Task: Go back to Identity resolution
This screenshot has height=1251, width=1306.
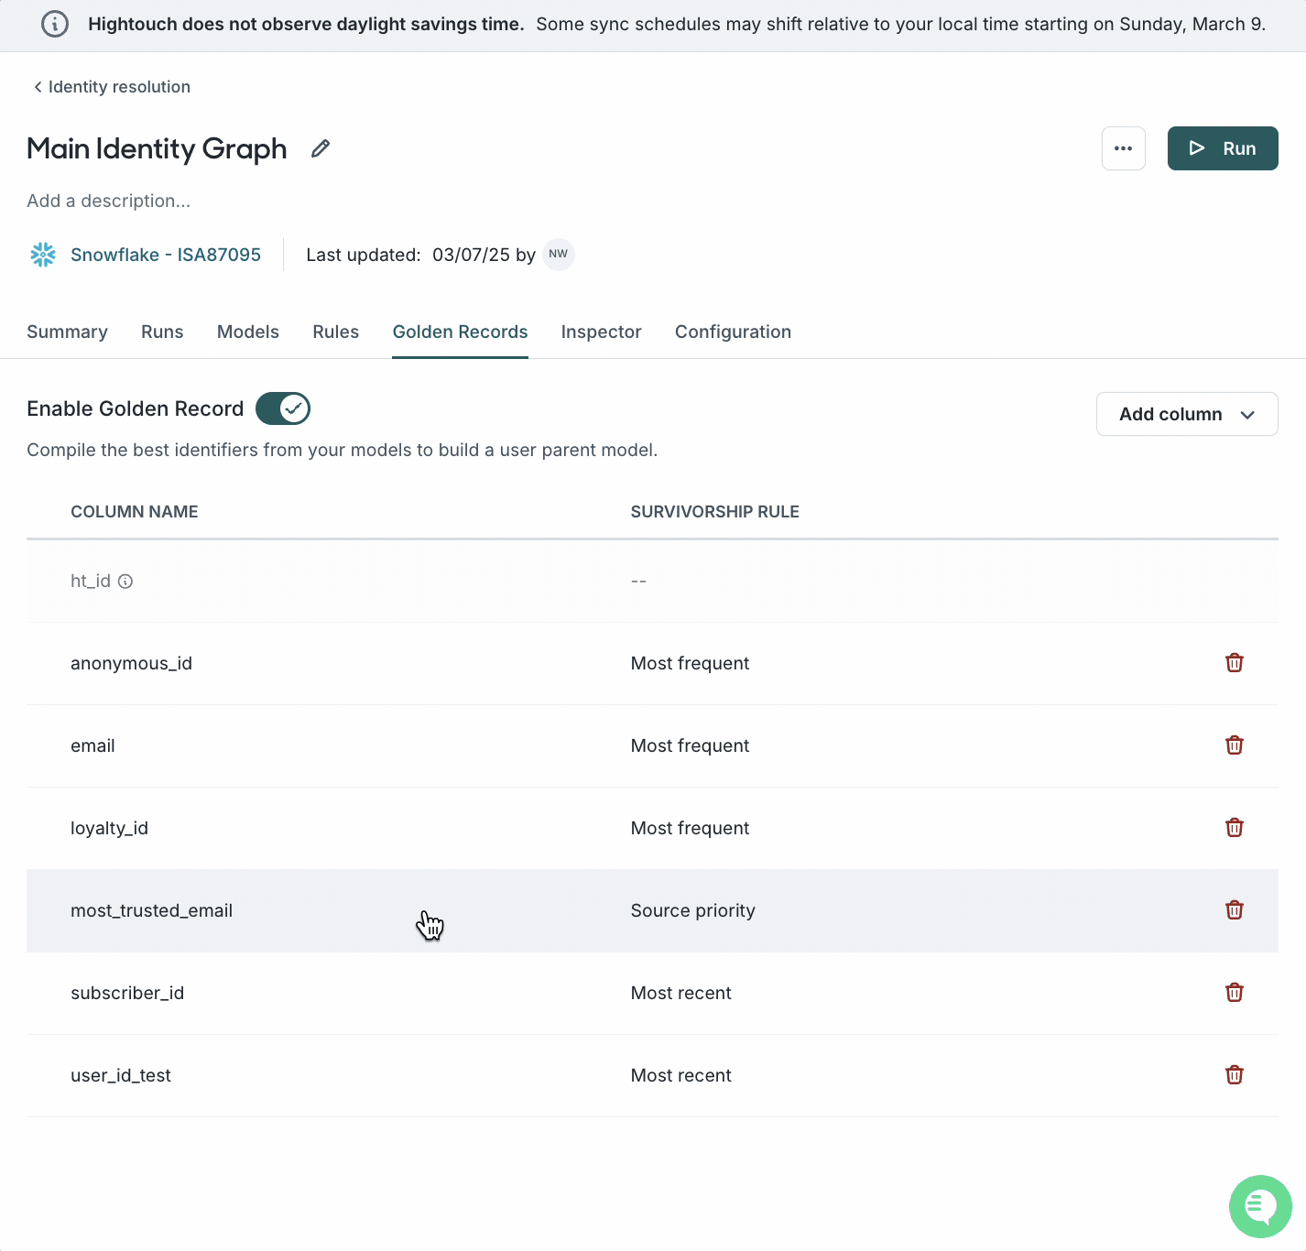Action: pyautogui.click(x=112, y=87)
